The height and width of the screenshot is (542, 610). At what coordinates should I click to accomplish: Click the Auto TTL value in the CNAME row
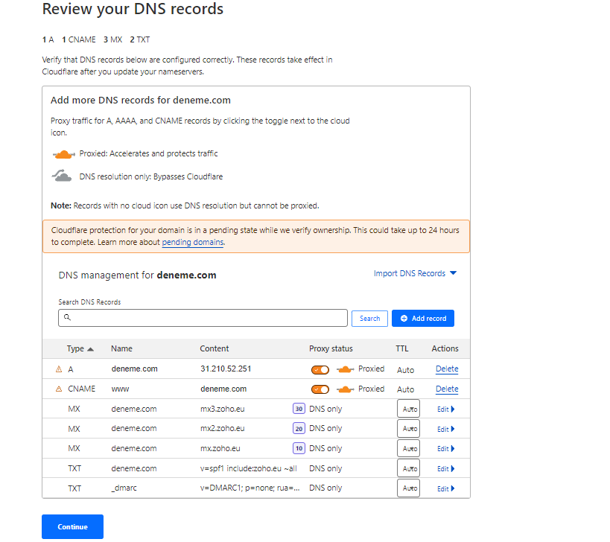tap(405, 389)
